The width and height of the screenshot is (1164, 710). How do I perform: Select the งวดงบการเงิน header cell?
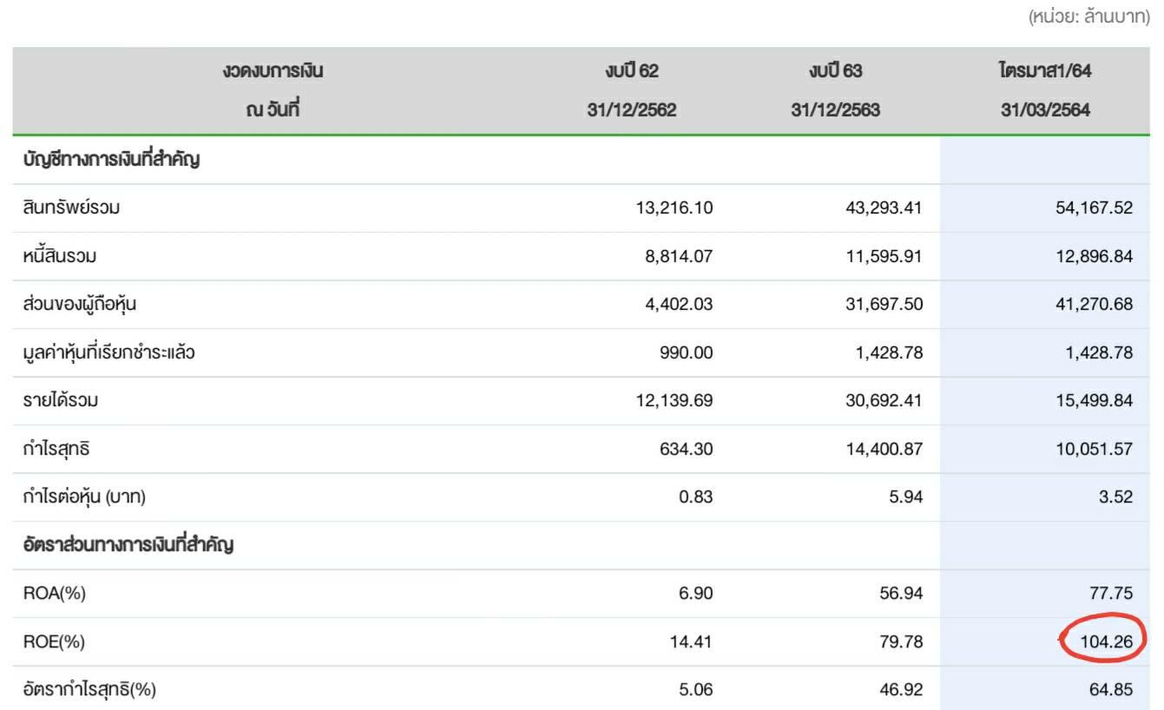273,71
